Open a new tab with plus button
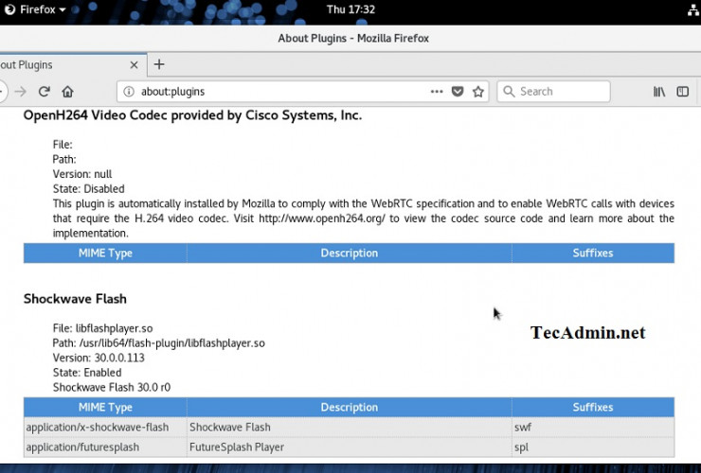This screenshot has height=473, width=701. 159,64
